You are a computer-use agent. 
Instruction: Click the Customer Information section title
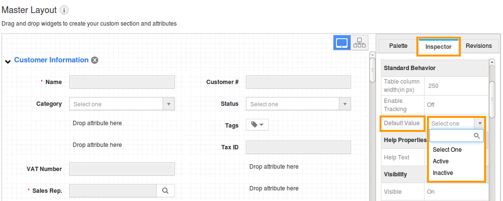[51, 60]
